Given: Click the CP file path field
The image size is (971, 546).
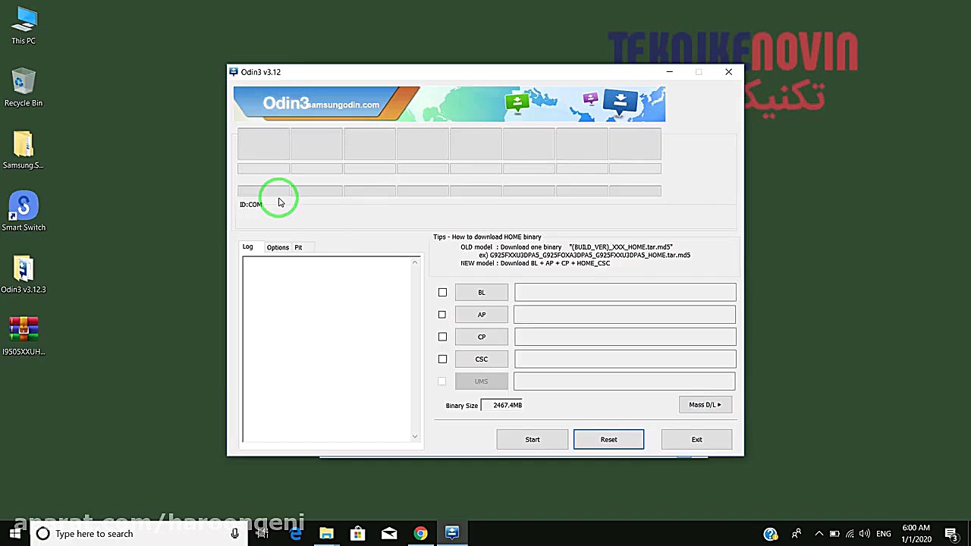Looking at the screenshot, I should tap(625, 337).
